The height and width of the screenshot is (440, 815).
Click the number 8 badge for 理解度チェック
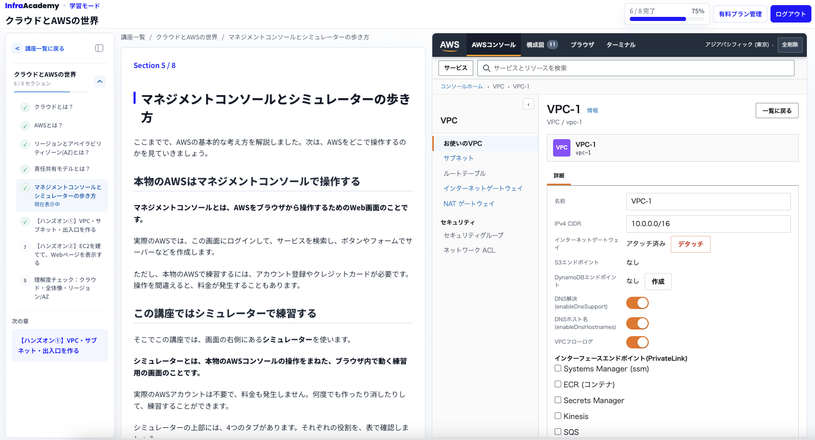coord(25,280)
